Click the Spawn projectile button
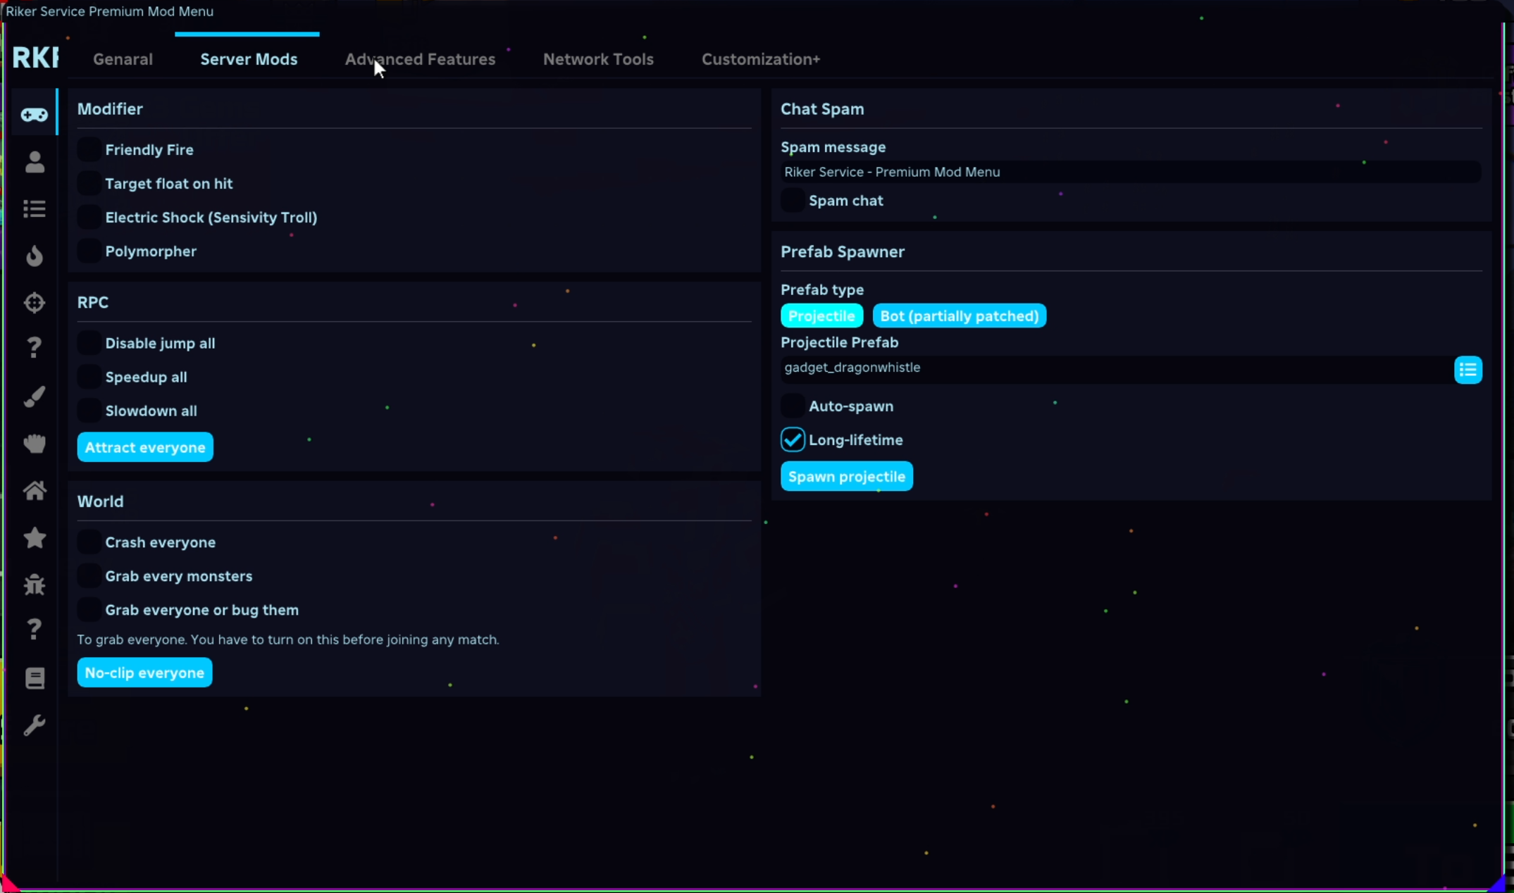 [x=846, y=476]
